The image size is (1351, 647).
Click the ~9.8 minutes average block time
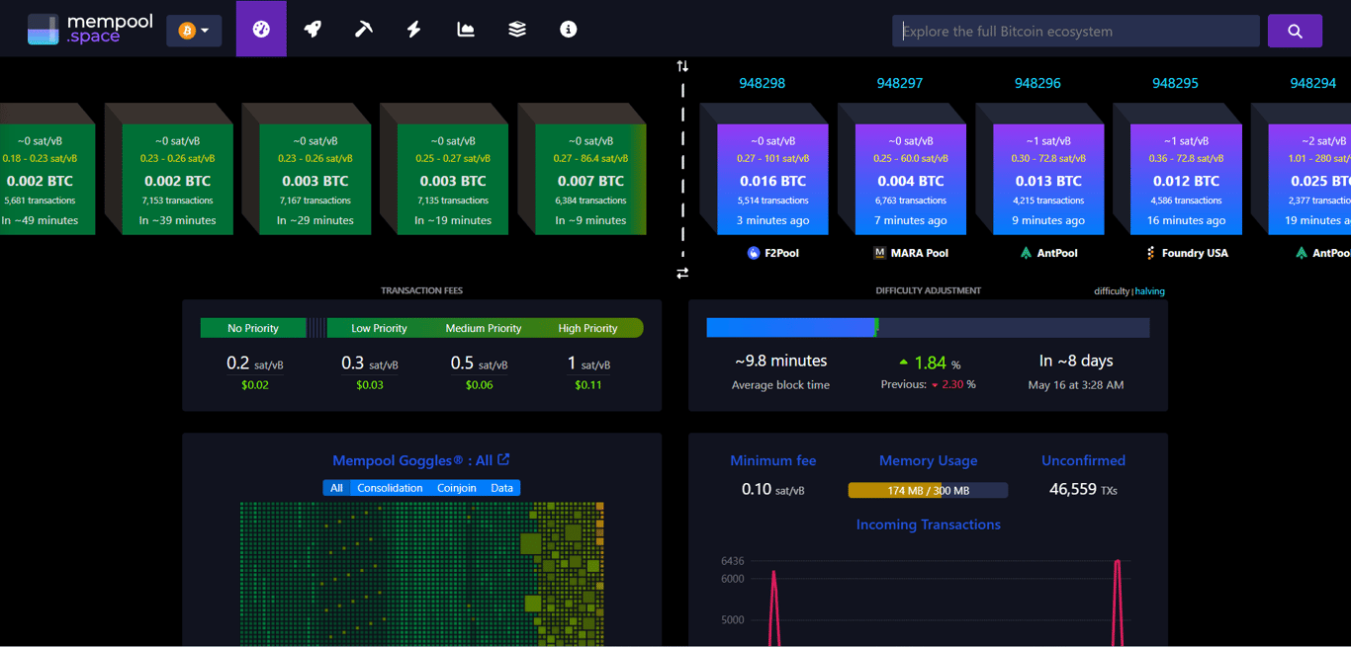[780, 362]
